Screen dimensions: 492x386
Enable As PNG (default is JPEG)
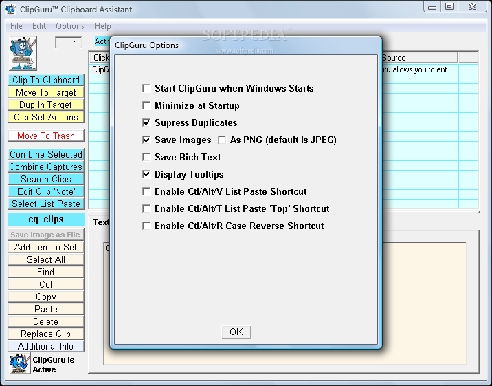(x=222, y=140)
